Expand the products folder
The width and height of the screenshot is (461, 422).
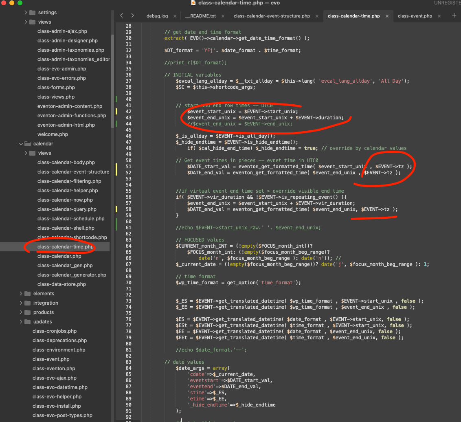(x=21, y=312)
